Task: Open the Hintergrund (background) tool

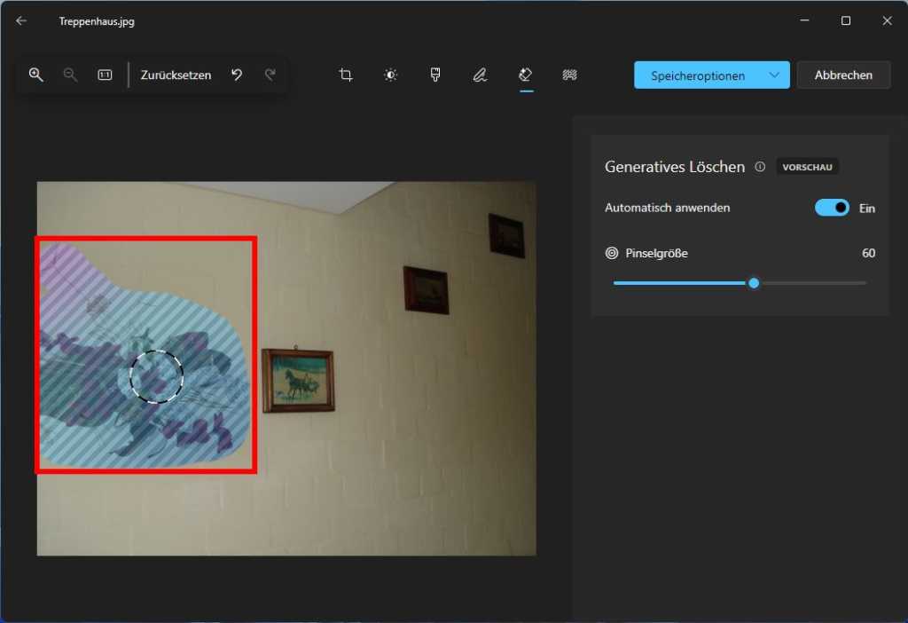Action: pyautogui.click(x=570, y=75)
